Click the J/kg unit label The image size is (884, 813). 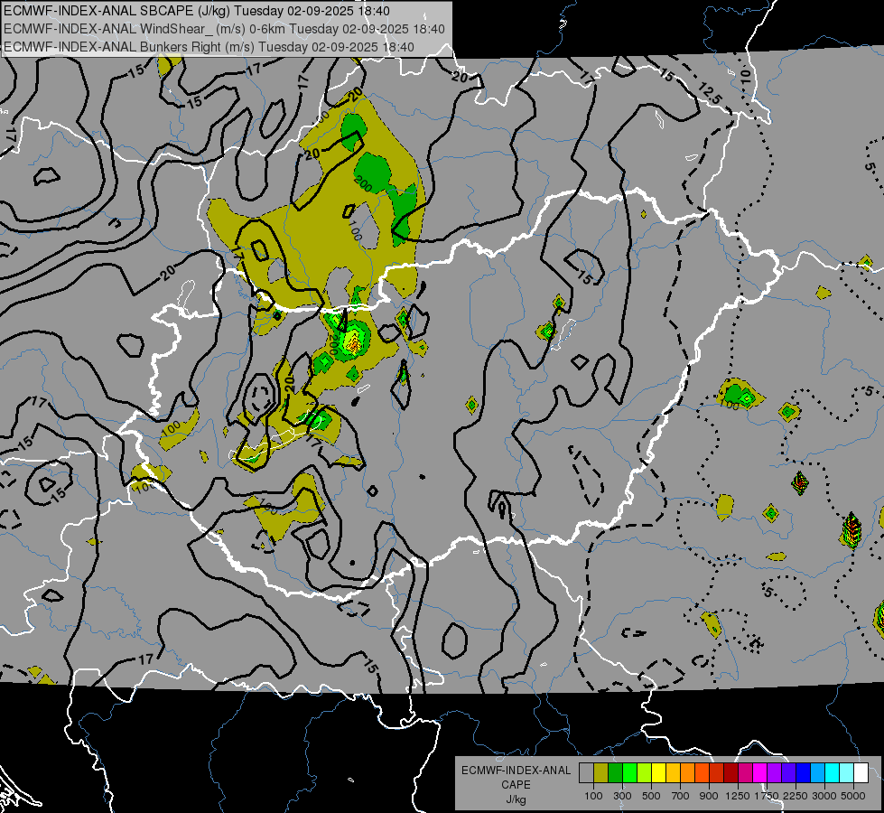click(516, 799)
